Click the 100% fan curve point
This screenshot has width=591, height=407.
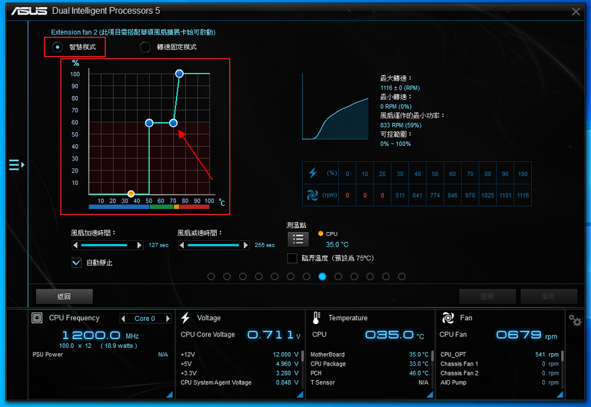point(179,74)
